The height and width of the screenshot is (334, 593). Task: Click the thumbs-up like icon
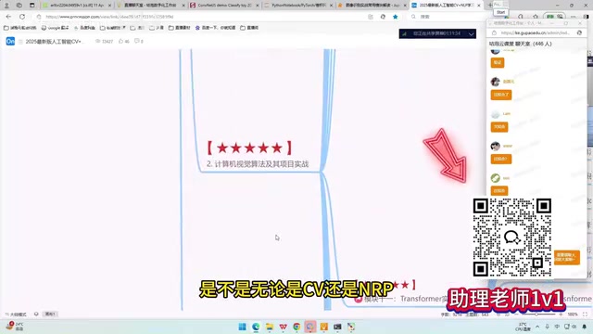click(120, 41)
